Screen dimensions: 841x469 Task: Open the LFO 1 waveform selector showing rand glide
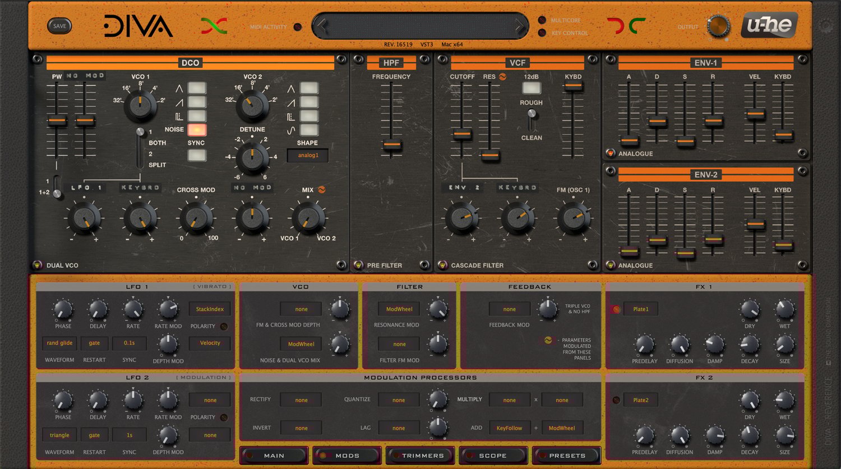(x=59, y=343)
